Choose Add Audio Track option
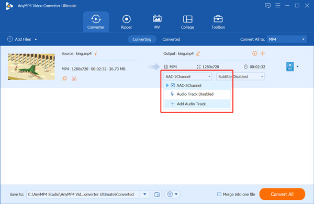The height and width of the screenshot is (204, 314). [197, 104]
